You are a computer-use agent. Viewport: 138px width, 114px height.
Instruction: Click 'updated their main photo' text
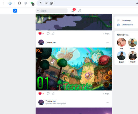pos(55,104)
